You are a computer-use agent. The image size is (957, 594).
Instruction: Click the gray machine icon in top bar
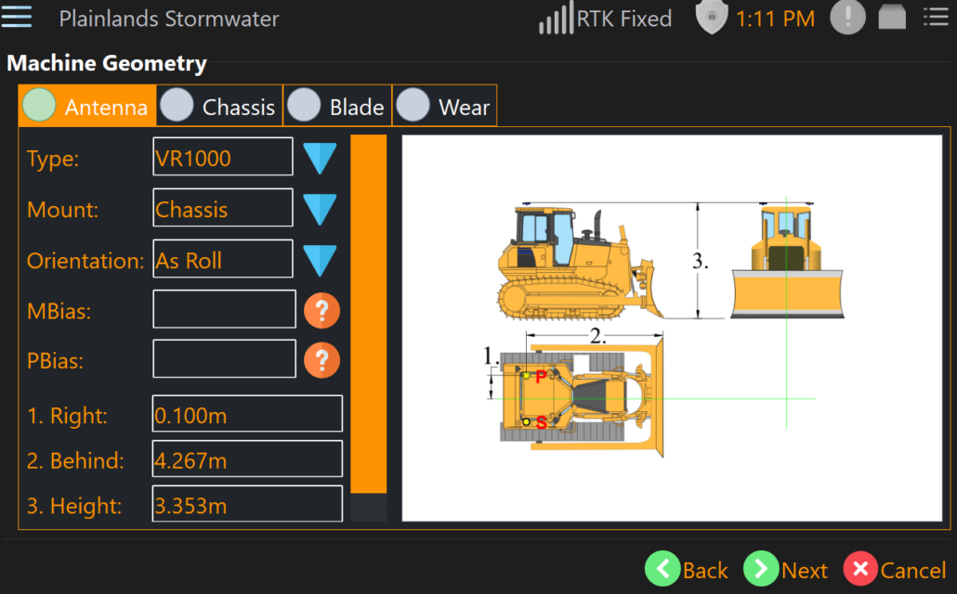click(892, 18)
